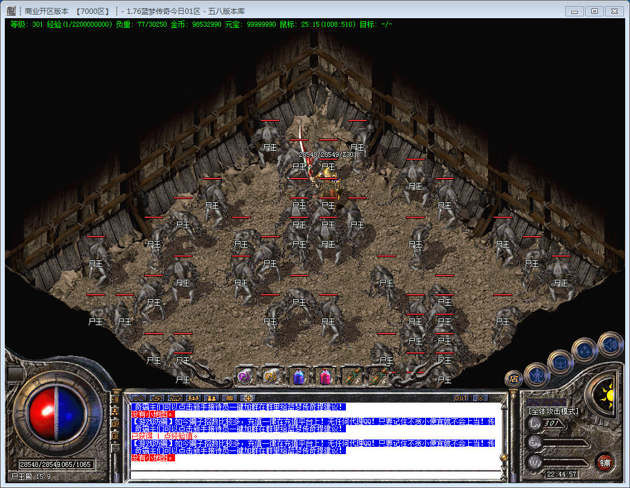The width and height of the screenshot is (630, 488).
Task: Click the chat line 已获得 1 点经验值
Action: pyautogui.click(x=164, y=436)
